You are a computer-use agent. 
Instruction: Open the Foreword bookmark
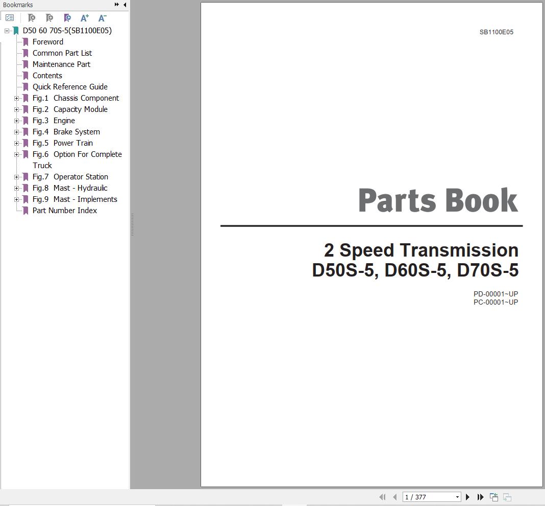[x=47, y=42]
